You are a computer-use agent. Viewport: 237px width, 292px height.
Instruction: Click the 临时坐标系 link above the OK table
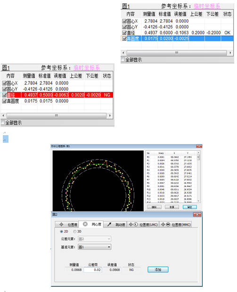point(207,6)
